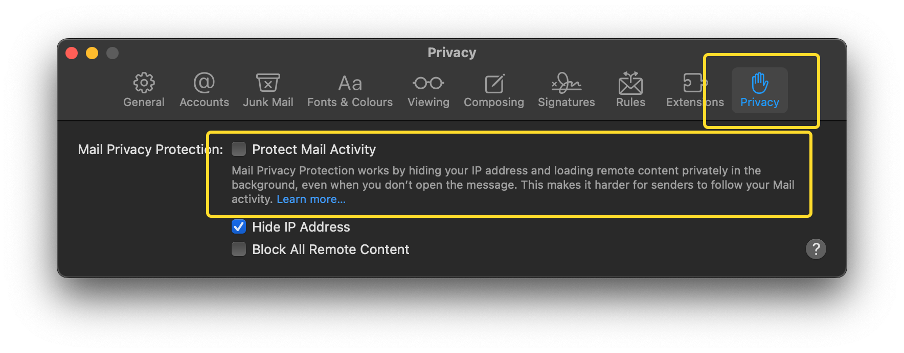Open the Composing pencil icon
The width and height of the screenshot is (904, 353).
coord(494,83)
